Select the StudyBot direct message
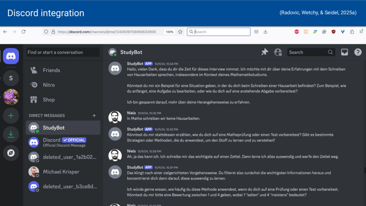 point(63,128)
